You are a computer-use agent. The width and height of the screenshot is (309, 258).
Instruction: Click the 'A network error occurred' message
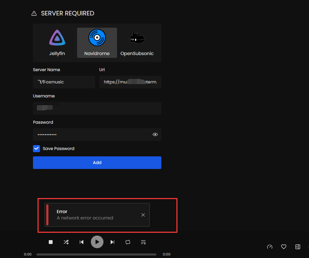(x=85, y=218)
